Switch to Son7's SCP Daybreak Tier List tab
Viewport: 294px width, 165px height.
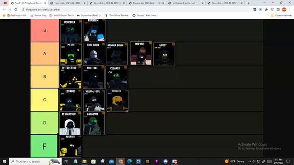tap(28, 3)
